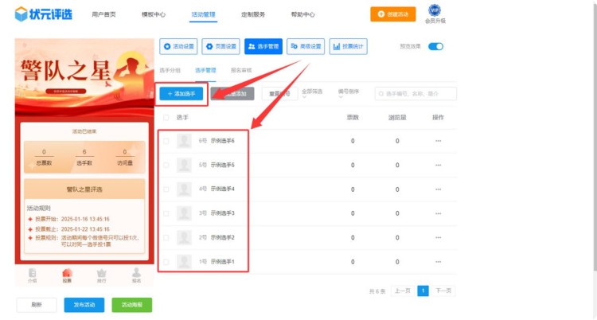
Task: Expand the 全部筛选 dropdown
Action: (316, 93)
